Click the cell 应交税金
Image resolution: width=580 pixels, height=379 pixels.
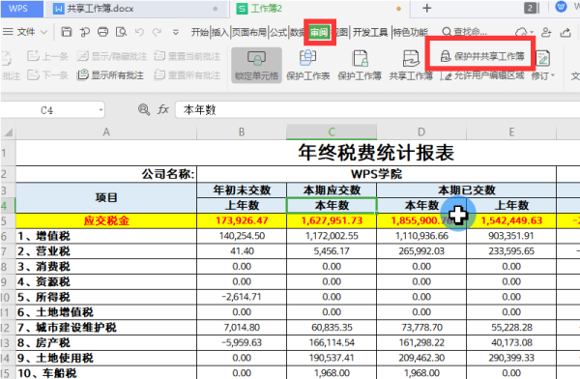[106, 221]
